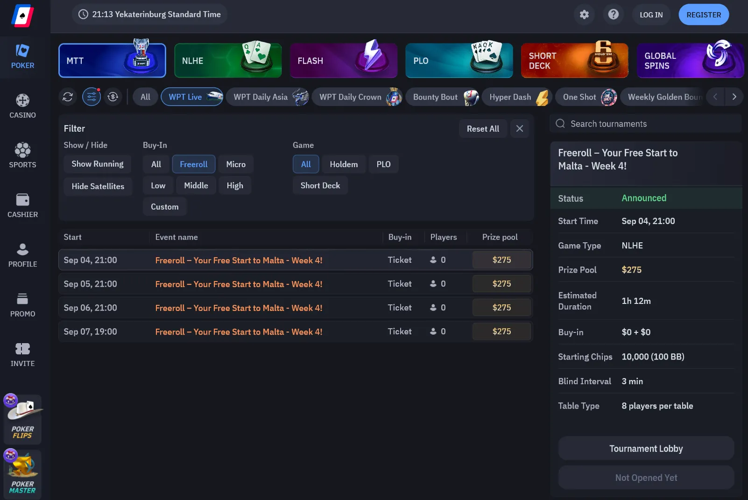Image resolution: width=748 pixels, height=500 pixels.
Task: Select the Weekly Golden Bounty series
Action: (x=662, y=97)
